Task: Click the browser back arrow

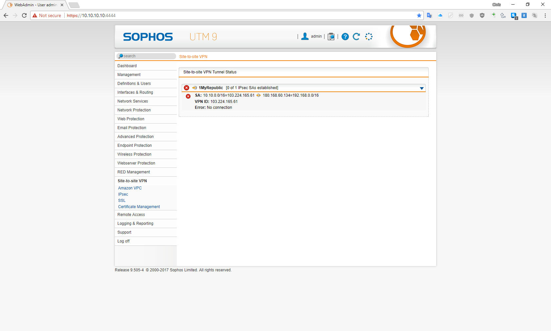Action: coord(6,15)
